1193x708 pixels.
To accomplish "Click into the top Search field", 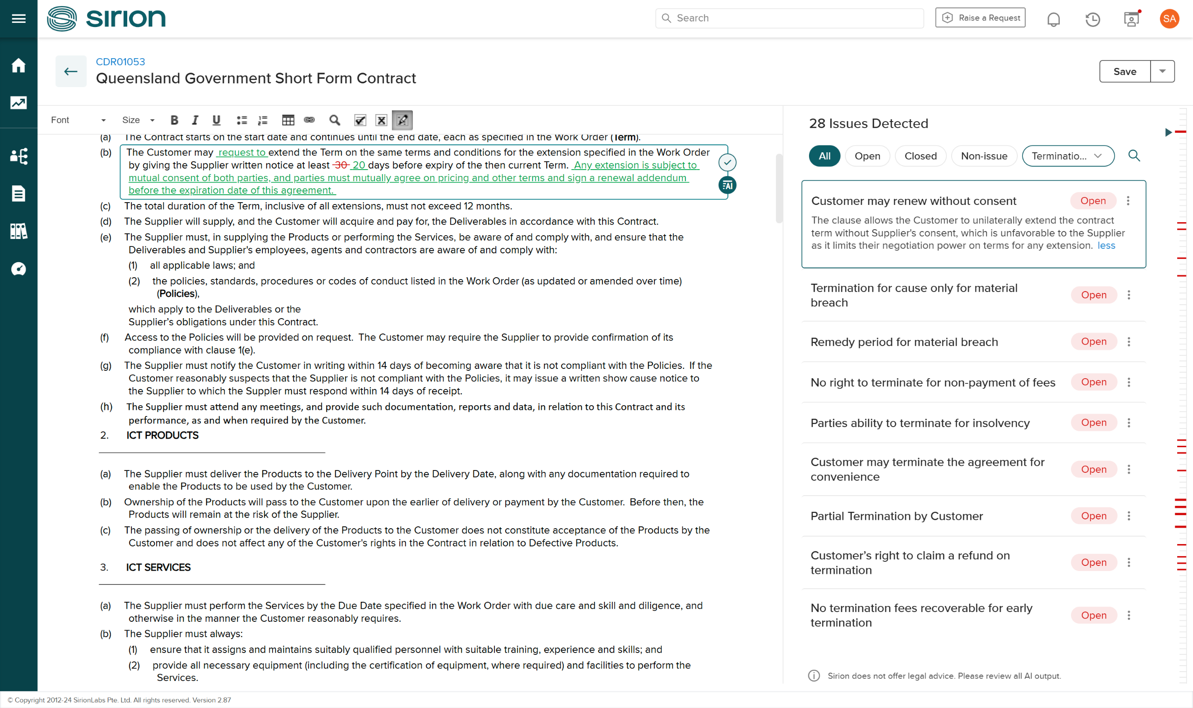I will tap(789, 18).
